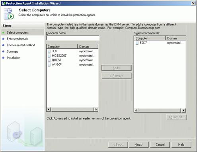Click domain cell of the 3CX row

pyautogui.click(x=87, y=51)
